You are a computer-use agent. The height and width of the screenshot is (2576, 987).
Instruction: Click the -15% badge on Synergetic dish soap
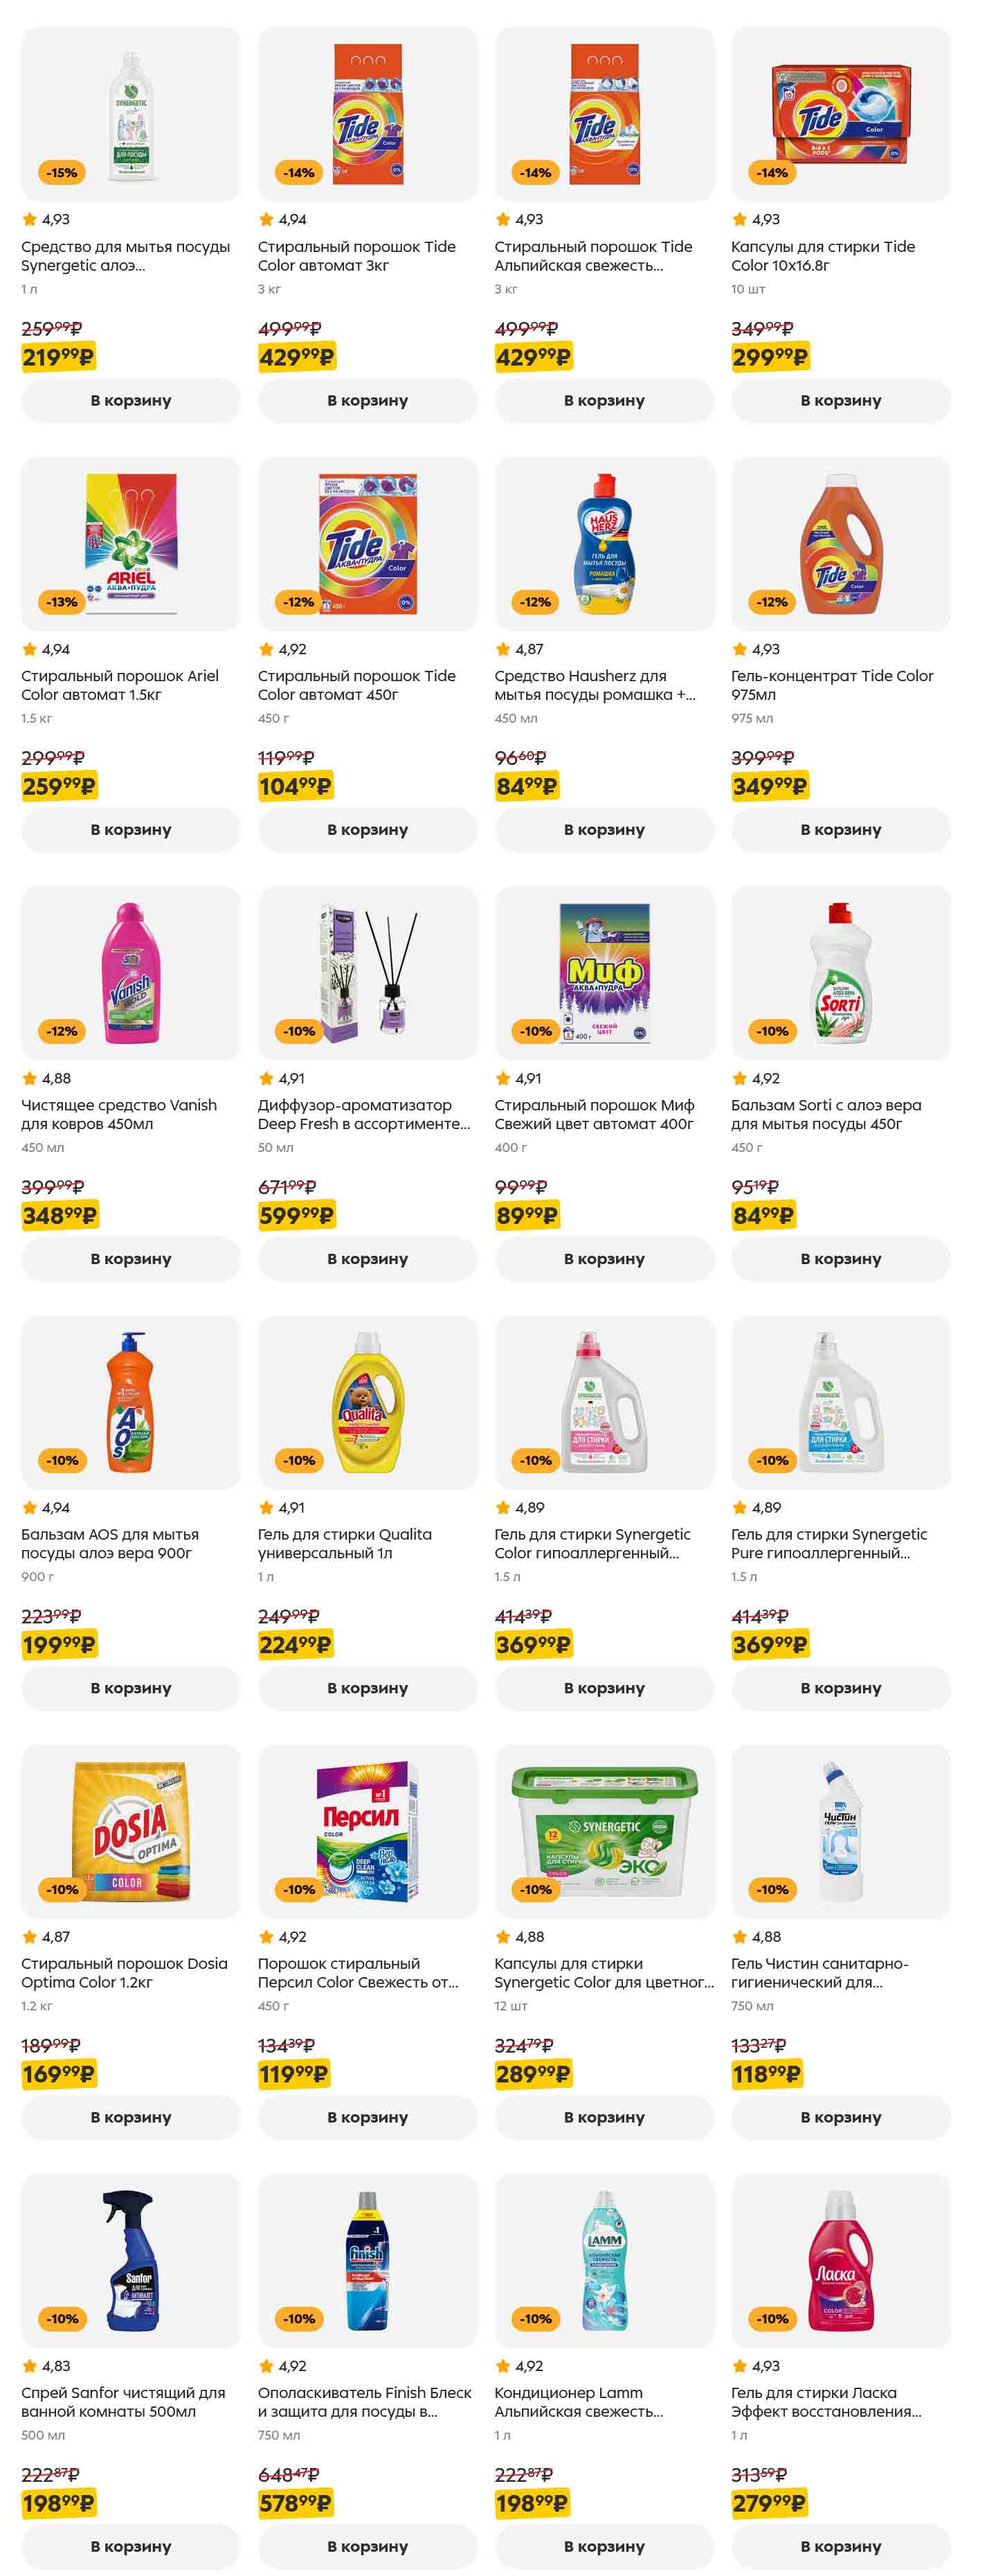point(62,173)
